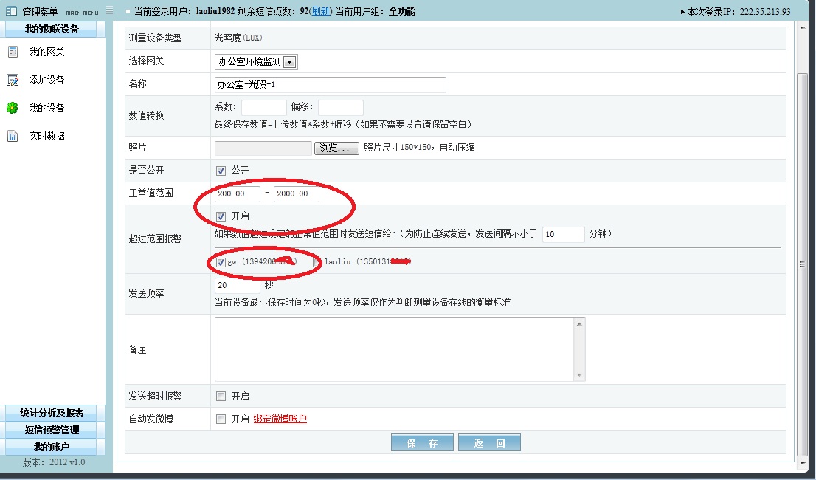Click the 我的网关 gateway icon in sidebar
Viewport: 816px width, 480px height.
click(13, 52)
